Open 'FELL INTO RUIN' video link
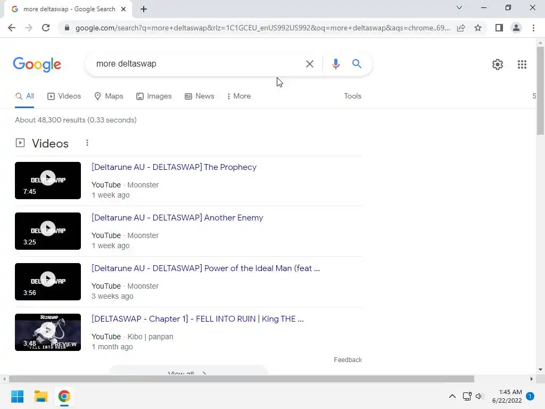The width and height of the screenshot is (545, 409). [197, 319]
